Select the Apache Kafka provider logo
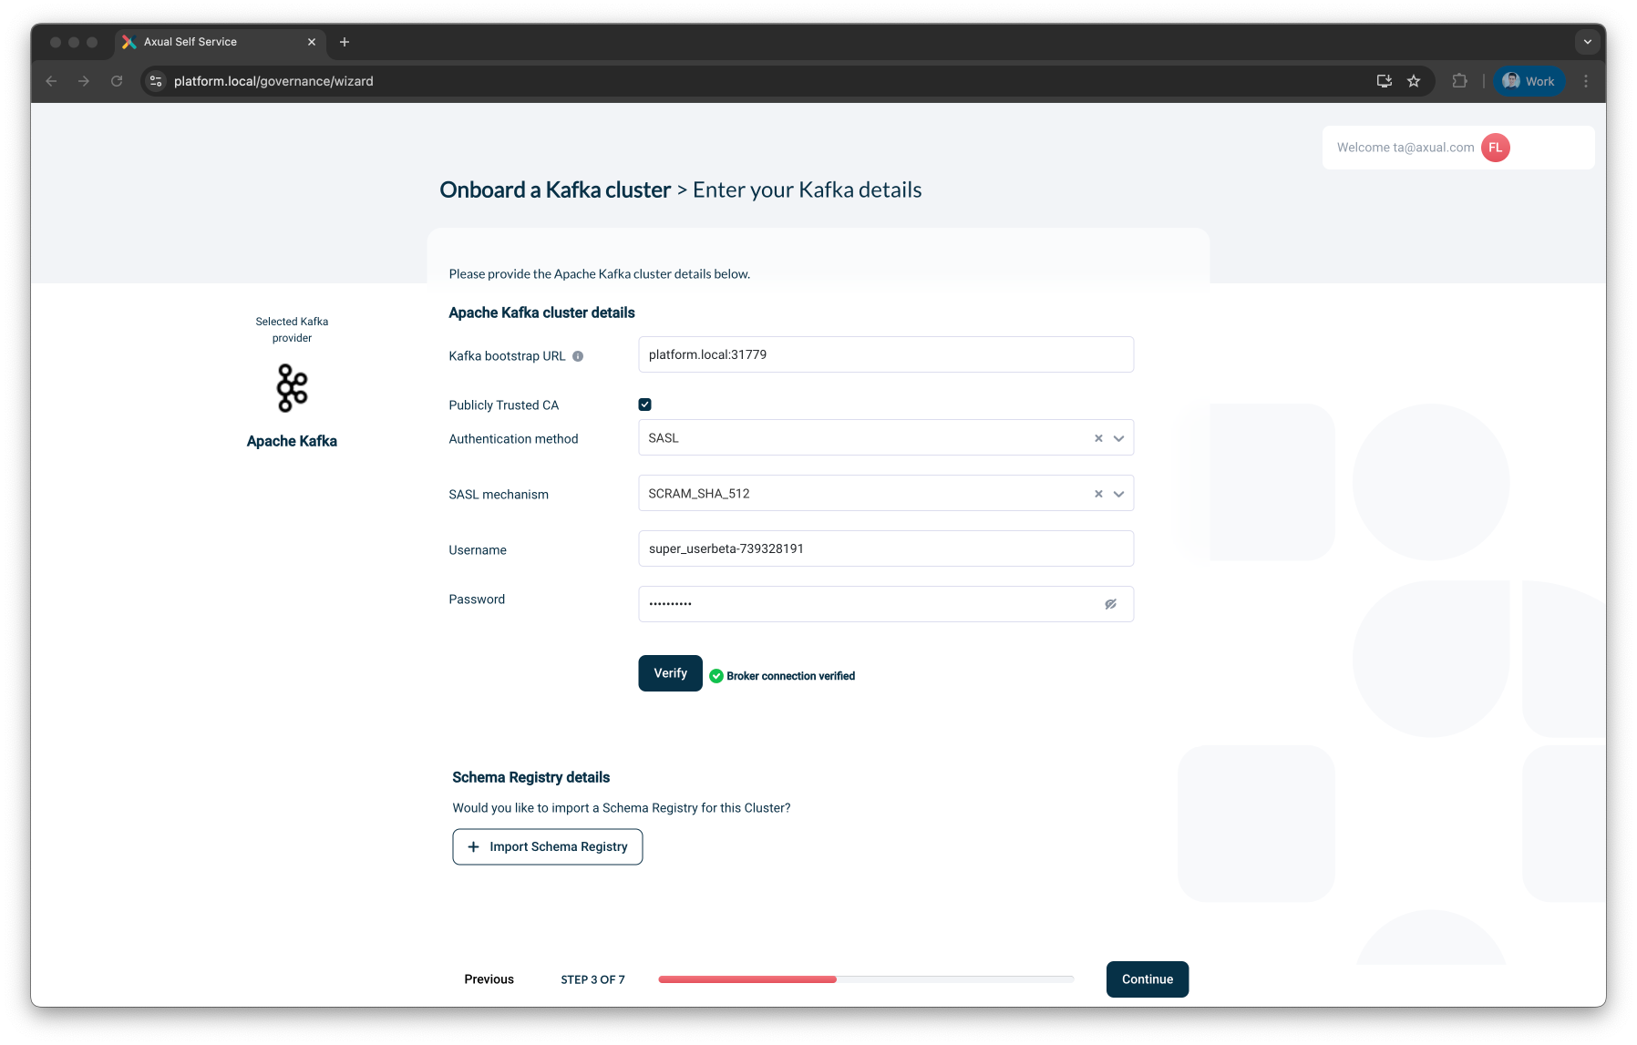 [x=291, y=387]
